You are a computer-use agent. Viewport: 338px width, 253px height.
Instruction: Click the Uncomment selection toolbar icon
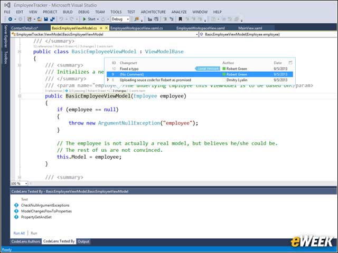click(x=172, y=19)
